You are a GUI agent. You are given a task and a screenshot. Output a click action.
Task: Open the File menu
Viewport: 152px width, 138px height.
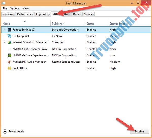[5, 9]
